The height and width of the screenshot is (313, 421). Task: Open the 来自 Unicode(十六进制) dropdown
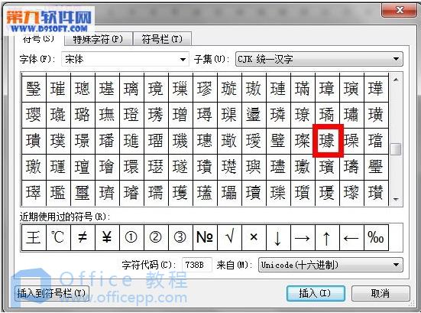tap(331, 265)
